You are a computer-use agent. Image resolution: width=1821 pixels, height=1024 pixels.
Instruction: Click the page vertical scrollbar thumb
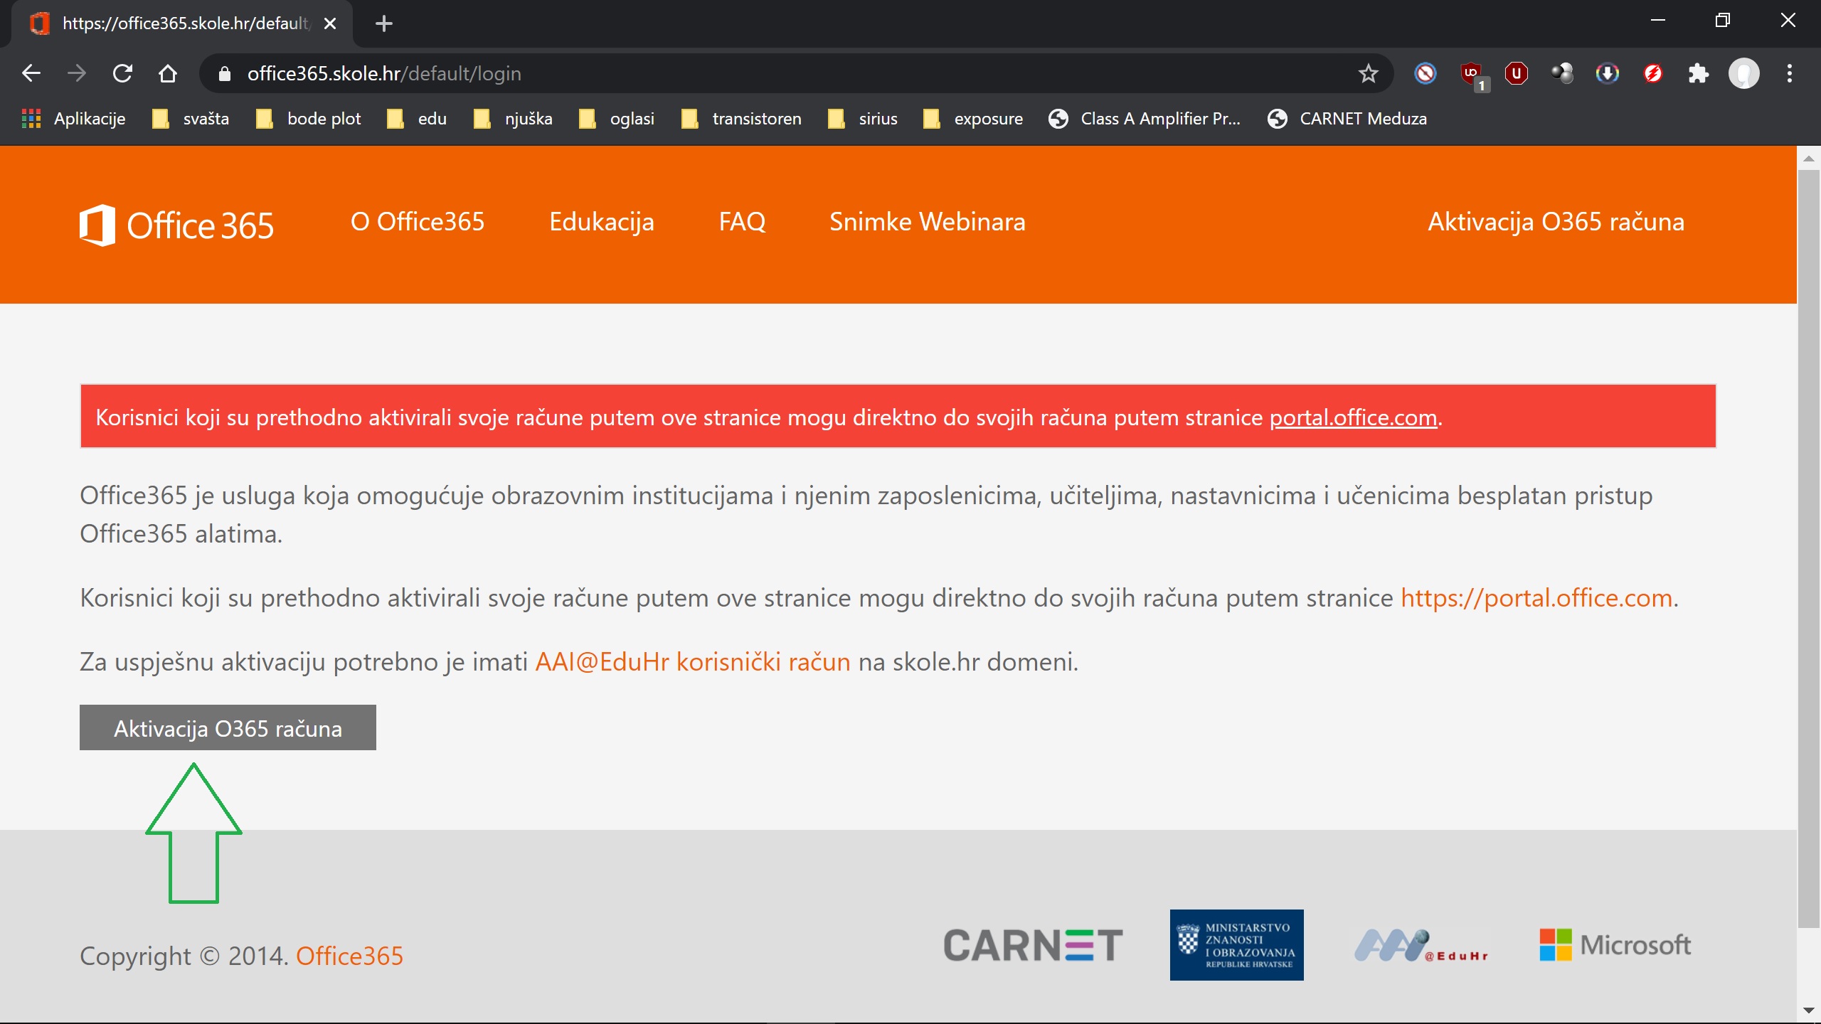[1809, 549]
